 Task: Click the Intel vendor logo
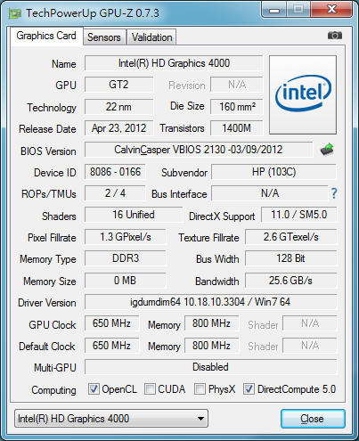click(303, 94)
